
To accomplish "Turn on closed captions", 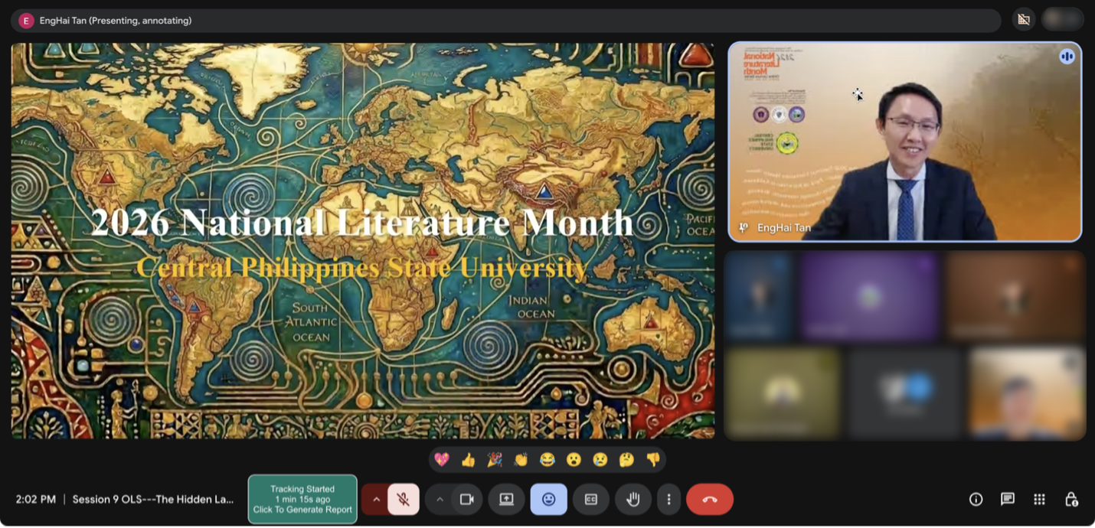I will (x=590, y=500).
